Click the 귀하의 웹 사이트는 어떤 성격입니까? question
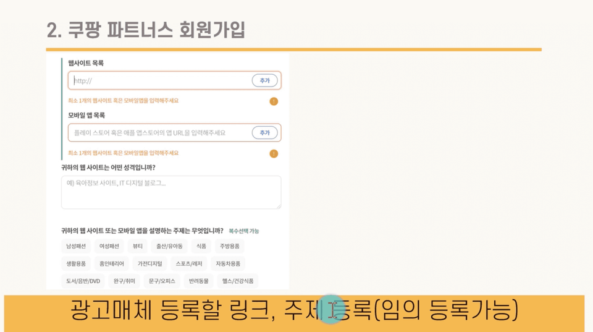593x332 pixels. pos(108,168)
